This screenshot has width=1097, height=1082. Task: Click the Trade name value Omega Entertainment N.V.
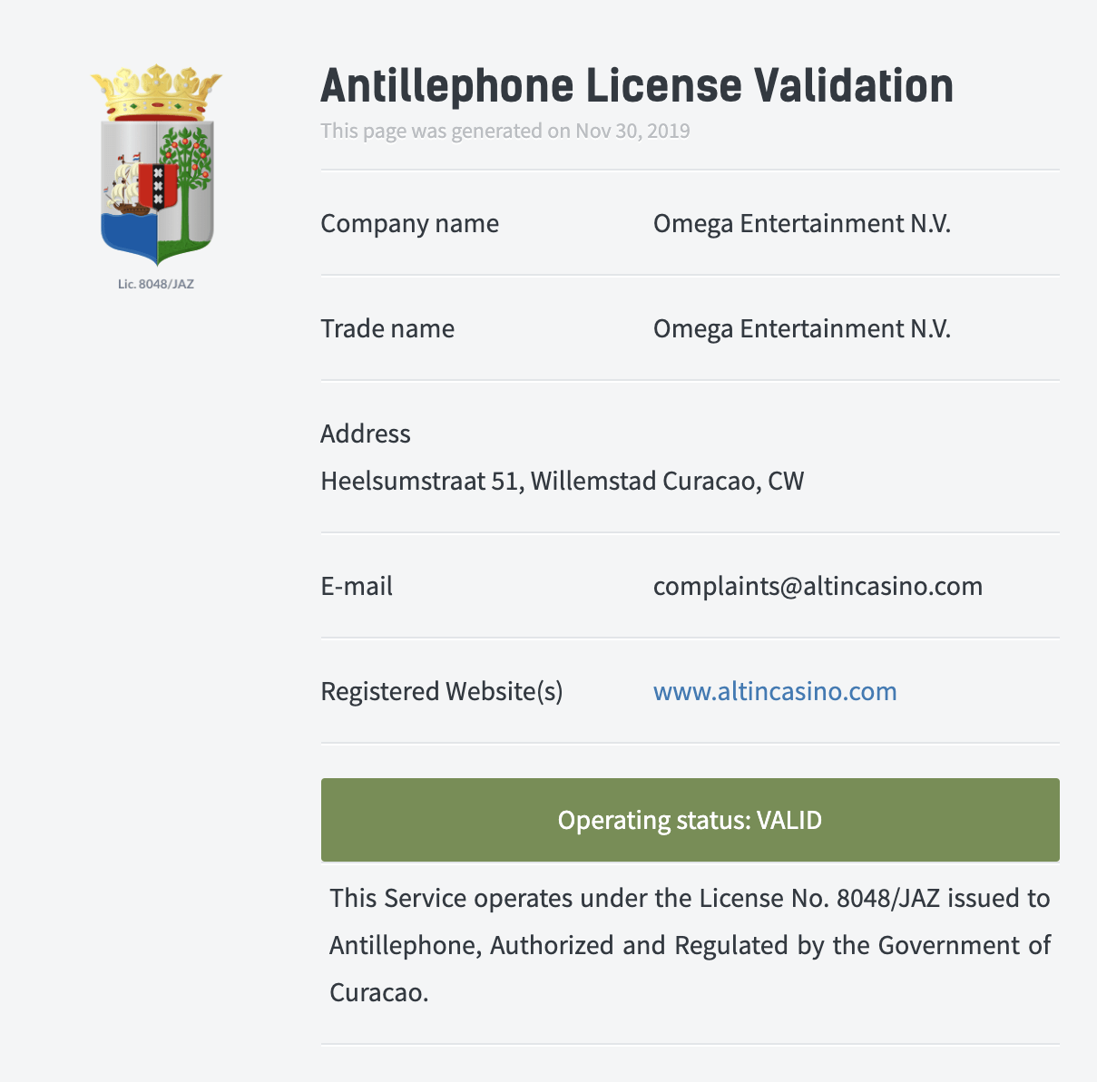tap(802, 328)
